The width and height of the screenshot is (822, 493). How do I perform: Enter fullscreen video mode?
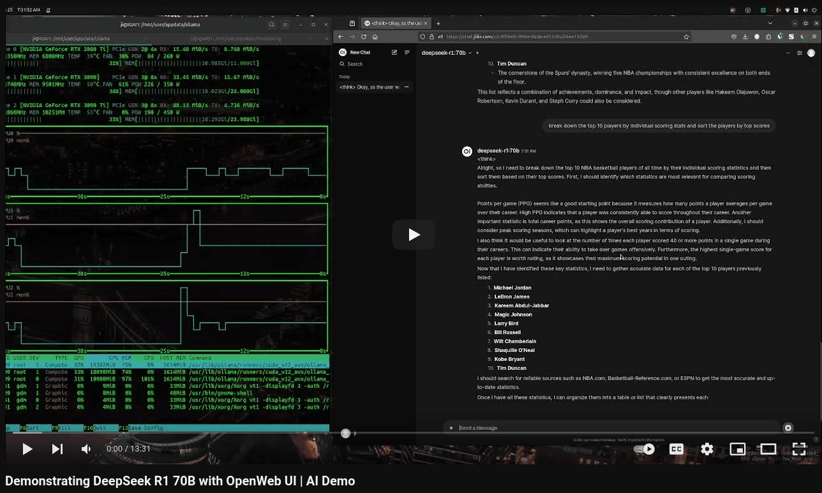click(x=799, y=449)
